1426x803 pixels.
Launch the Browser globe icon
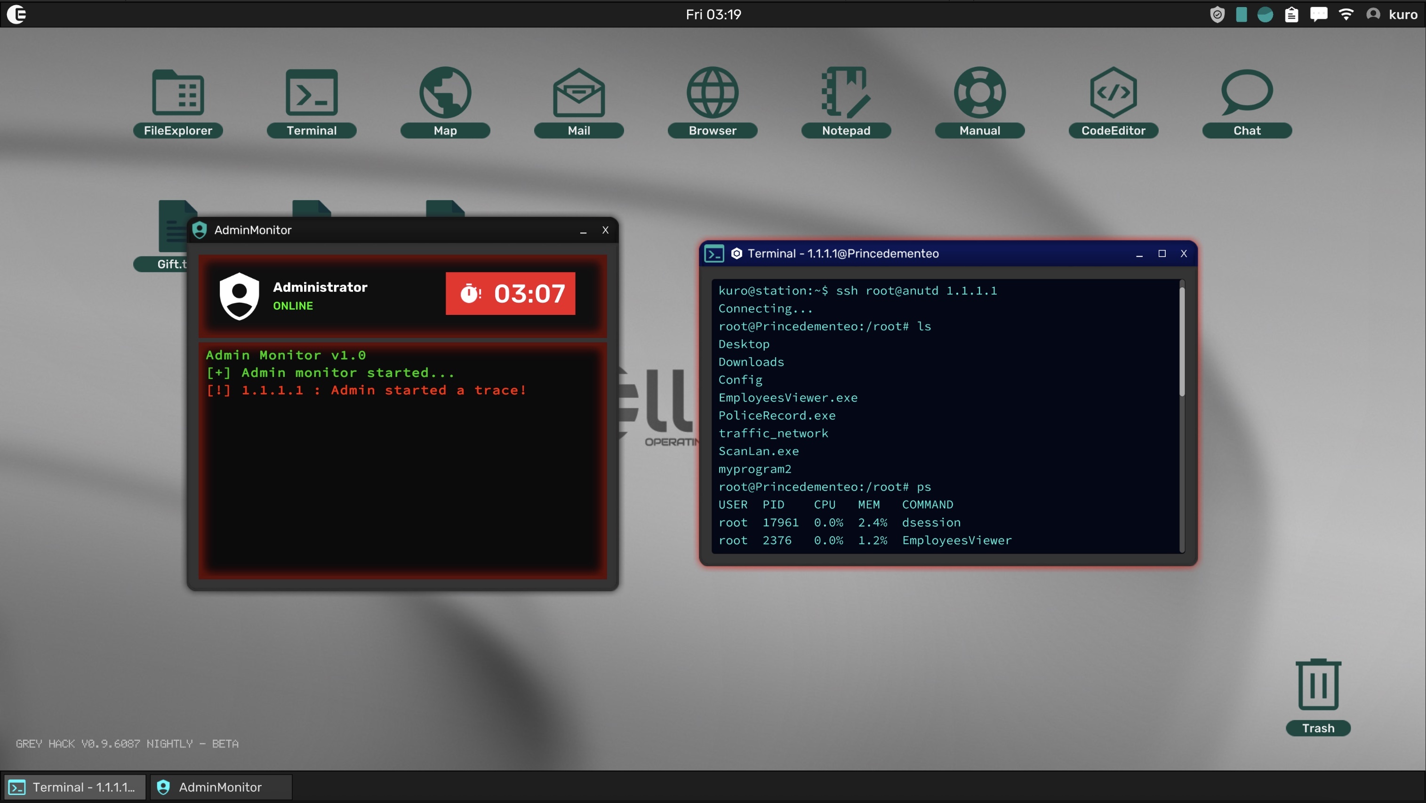(x=713, y=93)
